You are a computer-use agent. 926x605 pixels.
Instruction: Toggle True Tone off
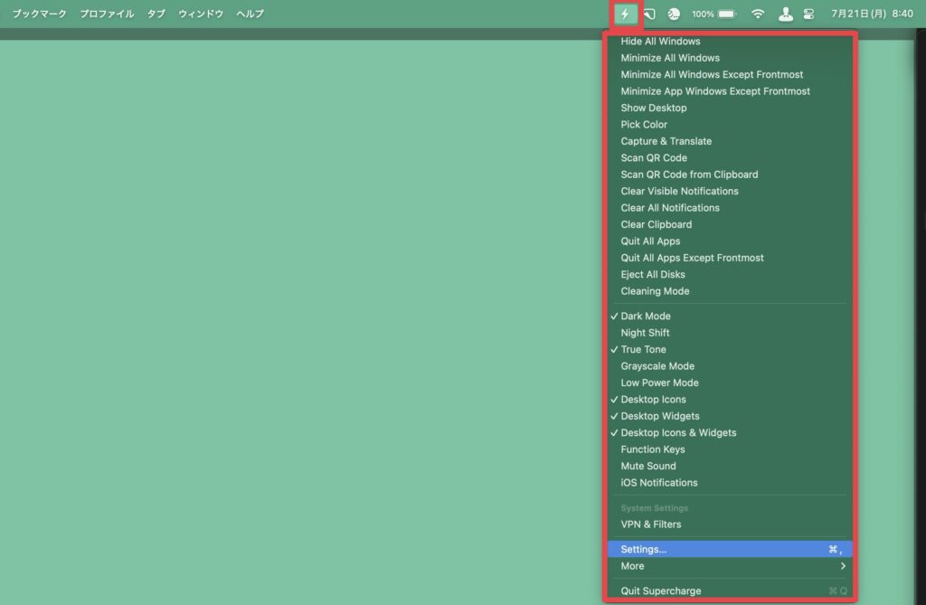730,349
